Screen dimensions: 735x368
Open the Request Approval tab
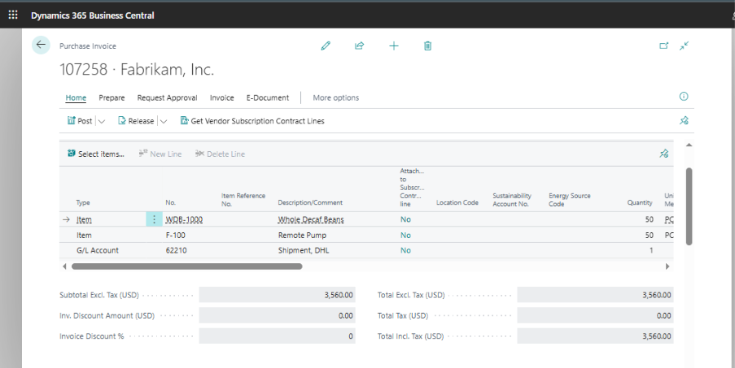(167, 97)
